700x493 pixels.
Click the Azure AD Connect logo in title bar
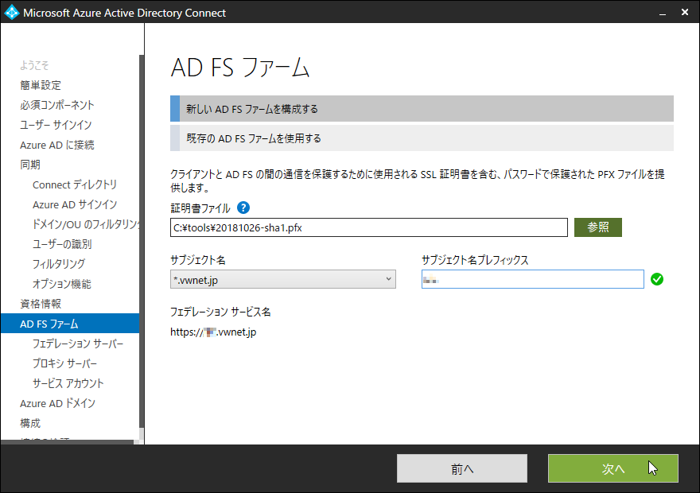11,12
